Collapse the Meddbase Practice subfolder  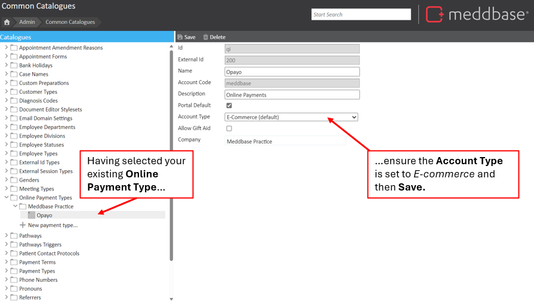pos(16,207)
